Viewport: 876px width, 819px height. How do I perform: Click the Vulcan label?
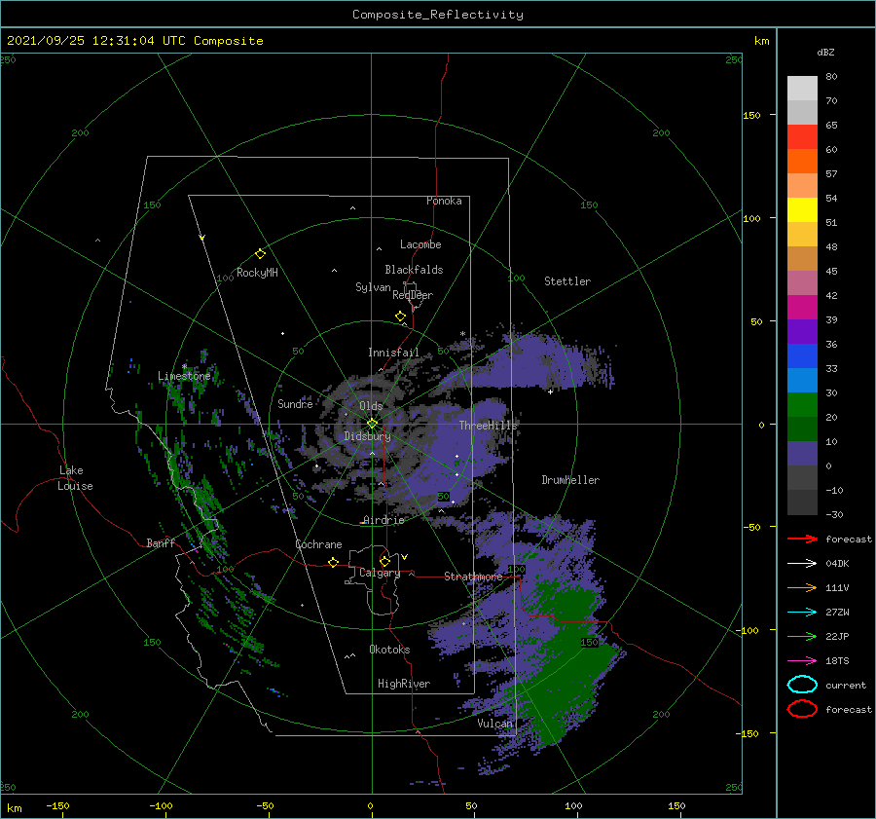(494, 724)
